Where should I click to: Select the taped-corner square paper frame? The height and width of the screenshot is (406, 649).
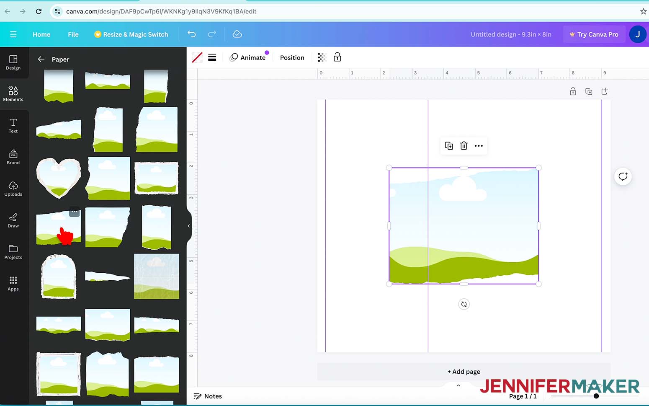tap(59, 374)
